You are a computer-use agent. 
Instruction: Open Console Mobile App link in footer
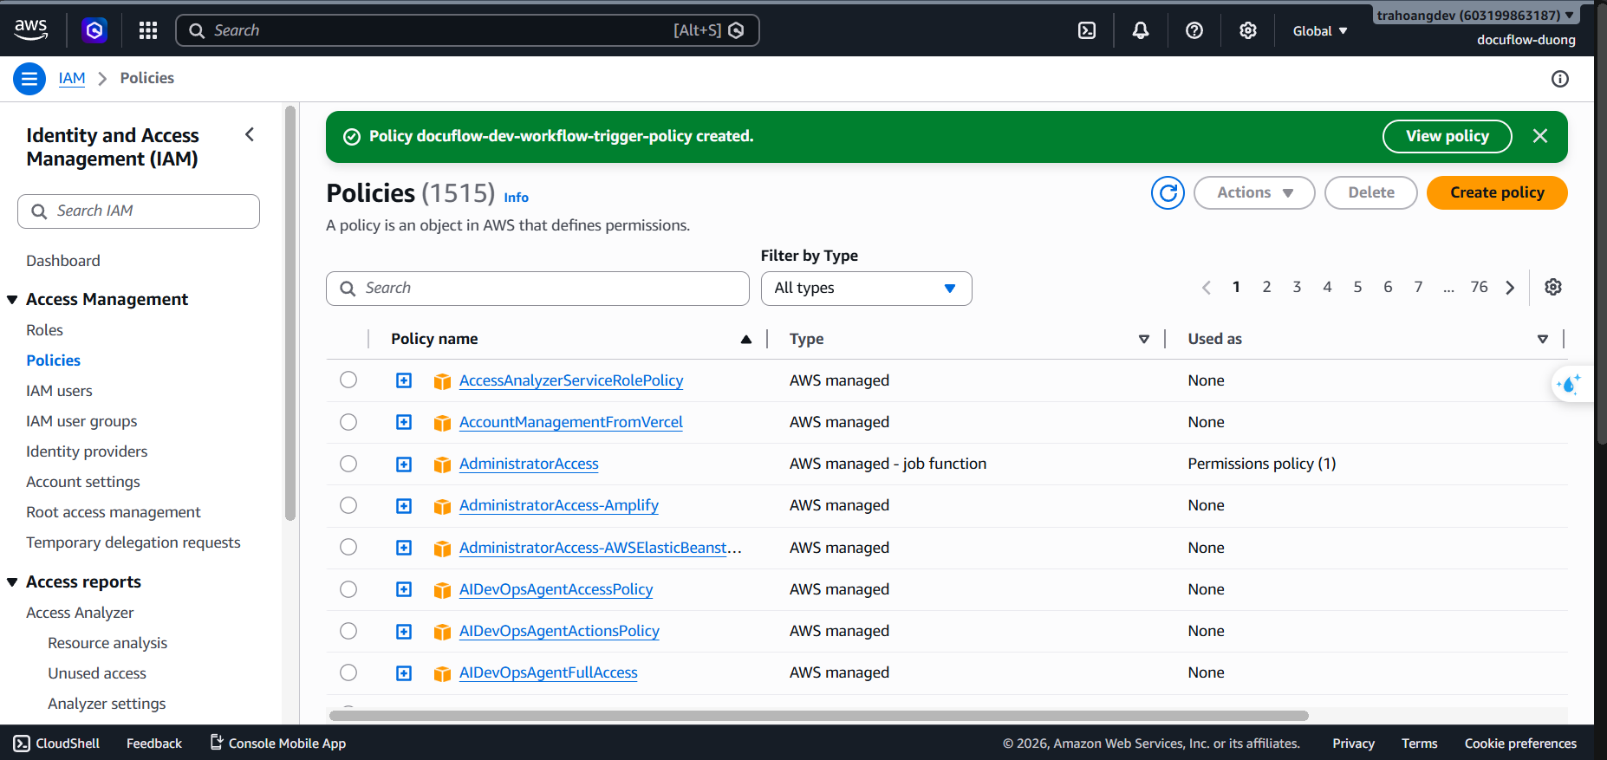pyautogui.click(x=278, y=744)
